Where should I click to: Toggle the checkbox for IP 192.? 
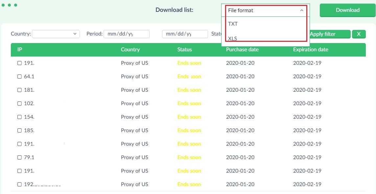(x=19, y=184)
